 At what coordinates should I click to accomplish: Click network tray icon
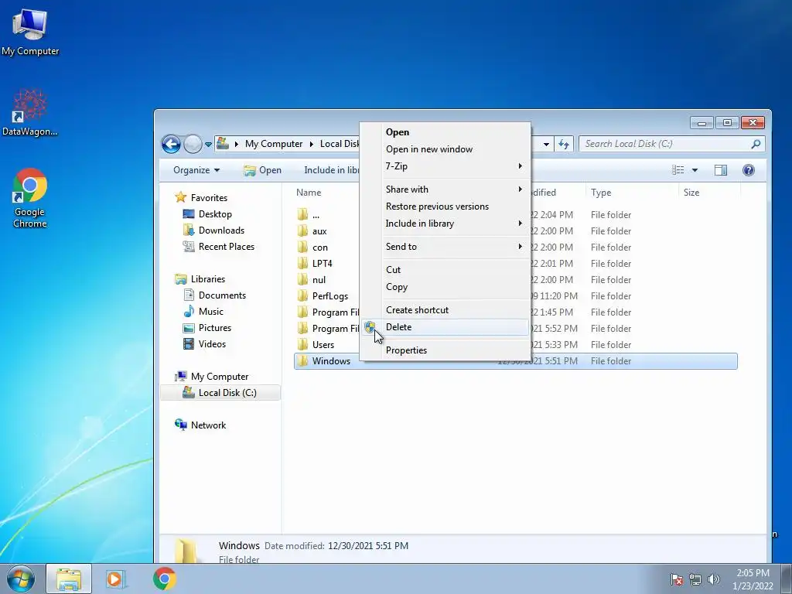(695, 579)
